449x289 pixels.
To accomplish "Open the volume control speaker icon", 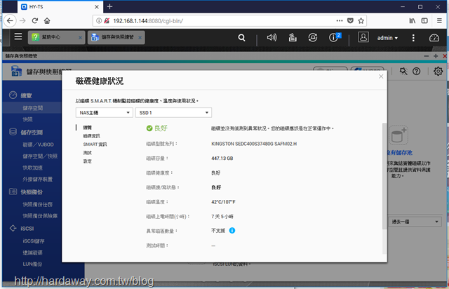I will pyautogui.click(x=272, y=37).
